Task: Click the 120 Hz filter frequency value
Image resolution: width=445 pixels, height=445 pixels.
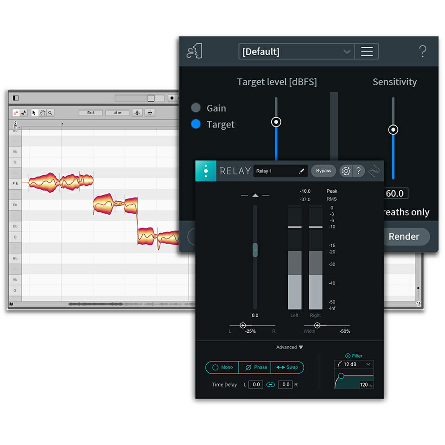Action: [366, 385]
